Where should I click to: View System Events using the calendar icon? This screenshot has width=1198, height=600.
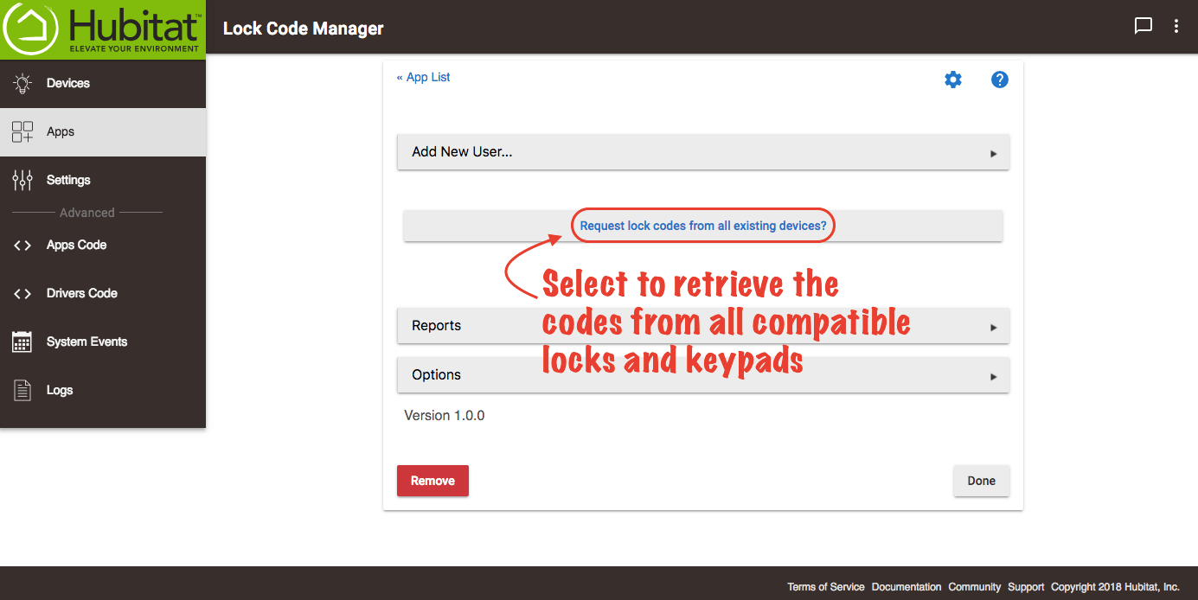(22, 341)
